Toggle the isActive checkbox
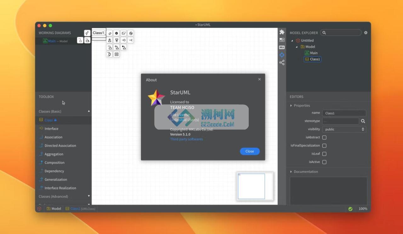This screenshot has width=403, height=234. (324, 162)
